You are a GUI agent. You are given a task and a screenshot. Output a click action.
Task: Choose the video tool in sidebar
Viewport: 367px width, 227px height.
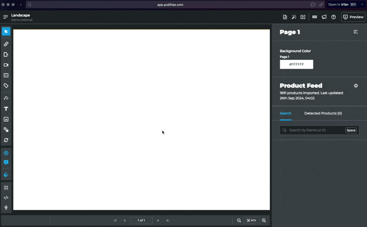(x=6, y=65)
